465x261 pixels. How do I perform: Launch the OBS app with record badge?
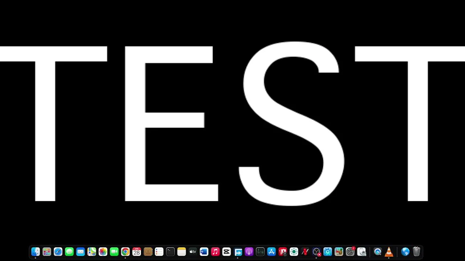(316, 252)
